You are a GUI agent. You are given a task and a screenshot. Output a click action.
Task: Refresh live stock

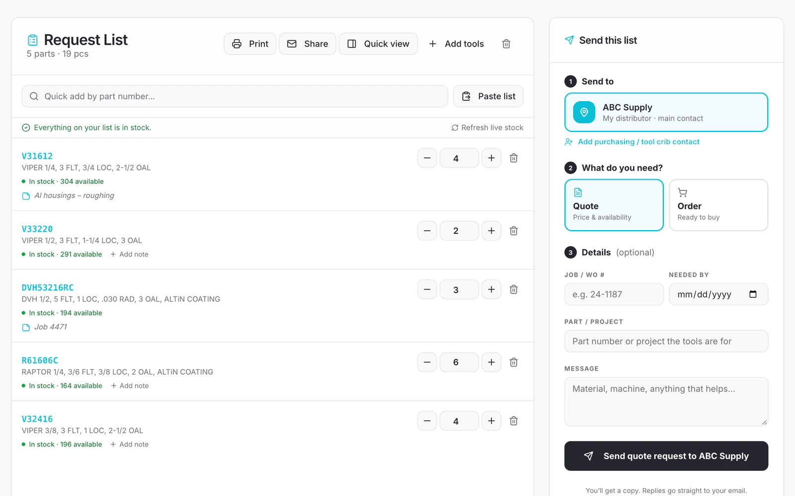[487, 127]
